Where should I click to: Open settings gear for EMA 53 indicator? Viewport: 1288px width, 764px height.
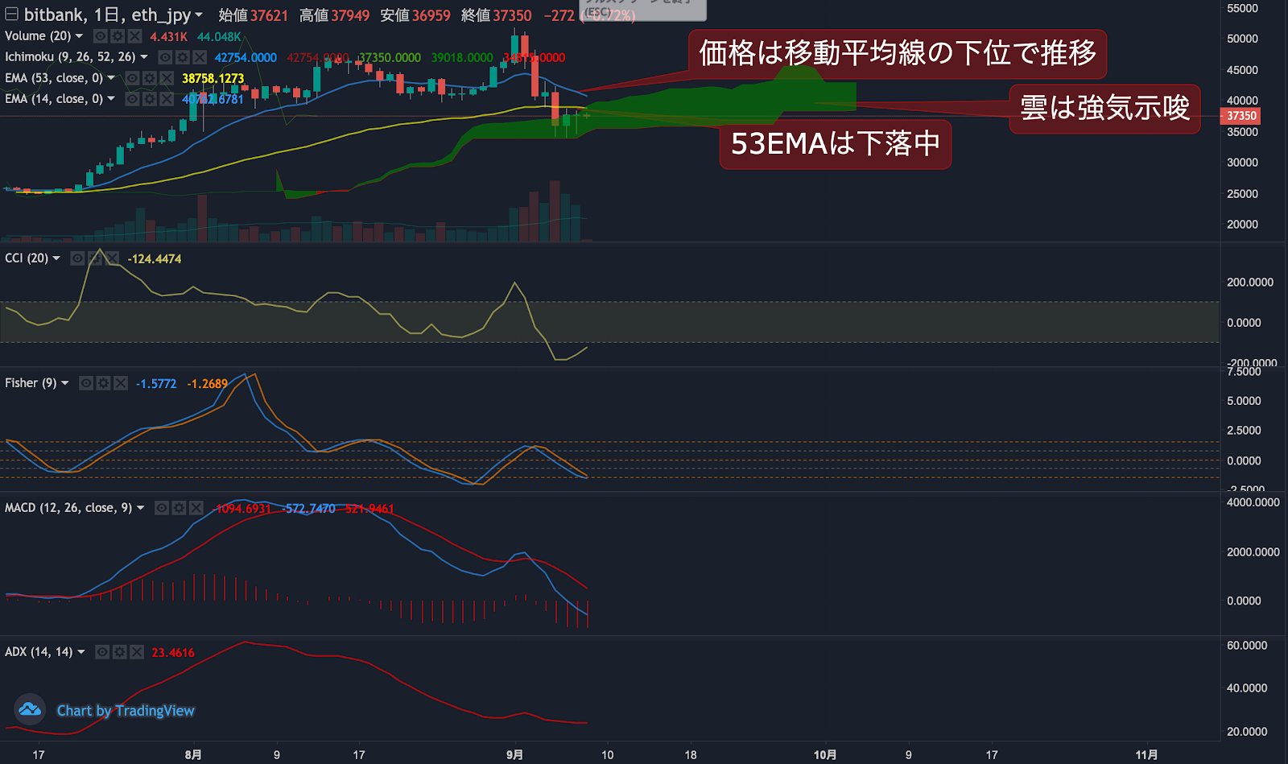[x=150, y=78]
